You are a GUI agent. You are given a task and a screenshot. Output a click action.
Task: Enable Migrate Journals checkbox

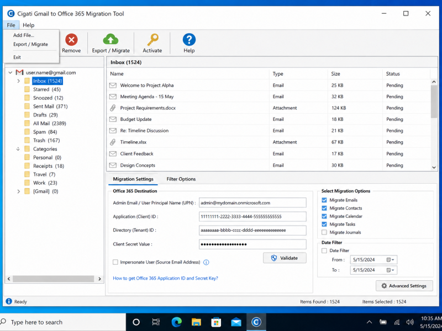click(x=324, y=232)
